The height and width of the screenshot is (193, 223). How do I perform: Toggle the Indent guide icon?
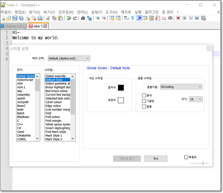click(x=139, y=18)
